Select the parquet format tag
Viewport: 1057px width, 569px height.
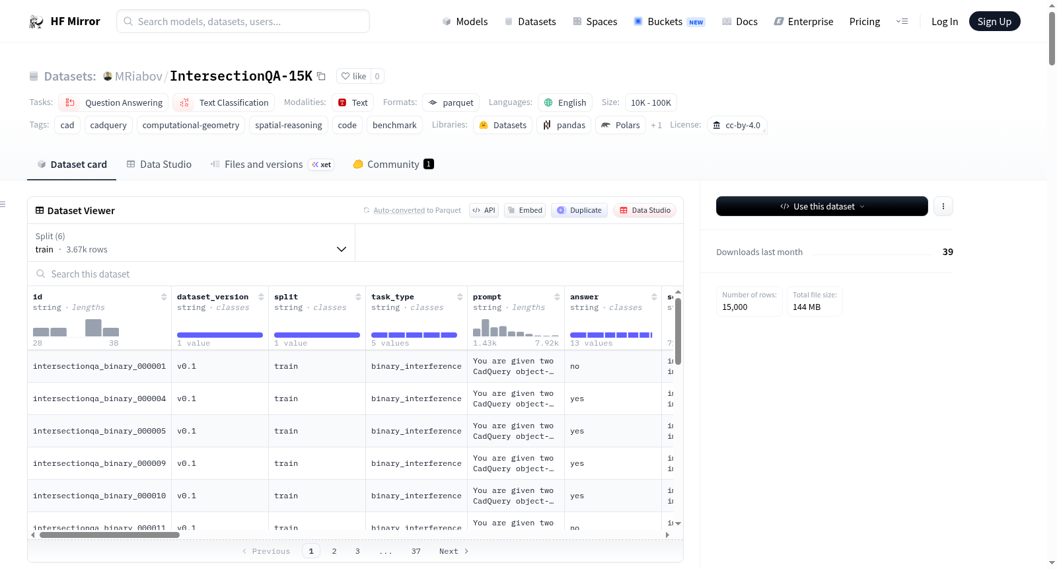451,102
